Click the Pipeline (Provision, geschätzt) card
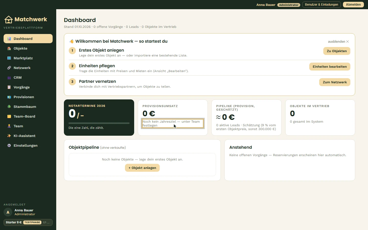Image resolution: width=368 pixels, height=230 pixels. (246, 118)
